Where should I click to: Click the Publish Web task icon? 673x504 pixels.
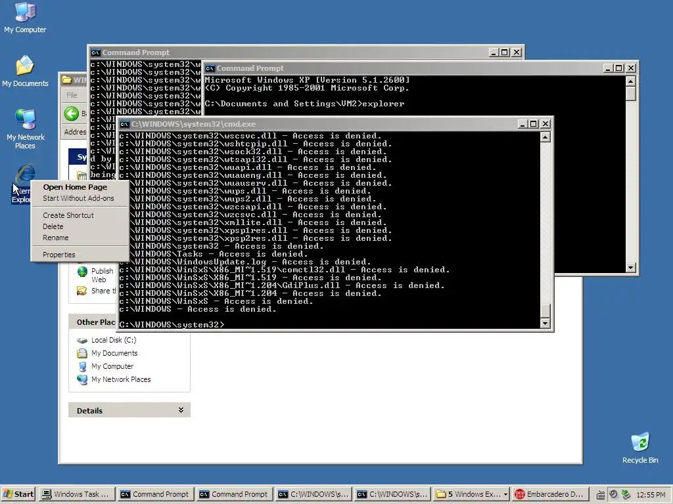82,272
